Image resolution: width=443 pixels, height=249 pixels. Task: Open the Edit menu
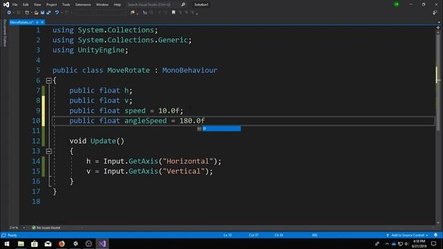click(x=26, y=5)
